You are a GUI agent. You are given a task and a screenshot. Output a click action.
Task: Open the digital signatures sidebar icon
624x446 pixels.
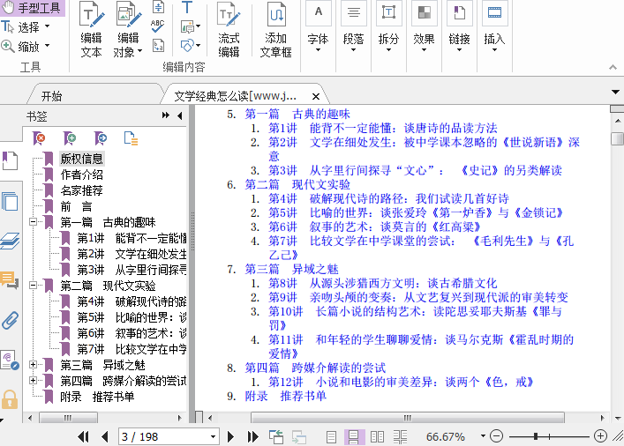tap(10, 361)
